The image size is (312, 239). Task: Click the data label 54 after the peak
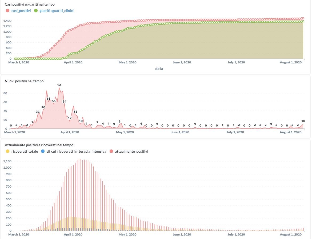pos(65,101)
